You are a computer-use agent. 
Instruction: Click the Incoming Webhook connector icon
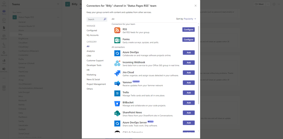[x=117, y=63]
